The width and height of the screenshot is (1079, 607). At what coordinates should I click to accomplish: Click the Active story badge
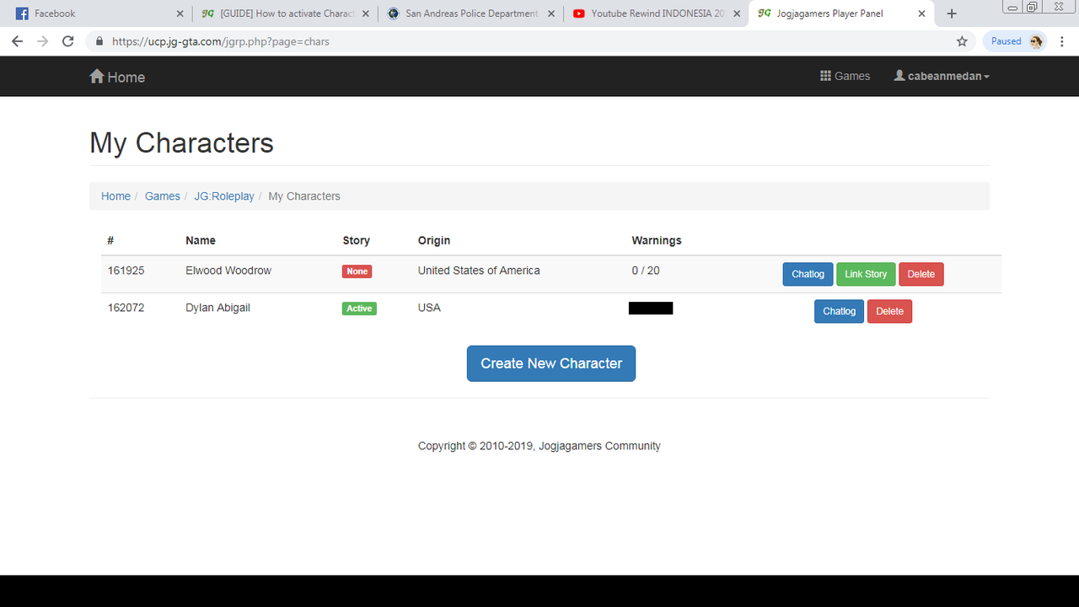(x=359, y=309)
